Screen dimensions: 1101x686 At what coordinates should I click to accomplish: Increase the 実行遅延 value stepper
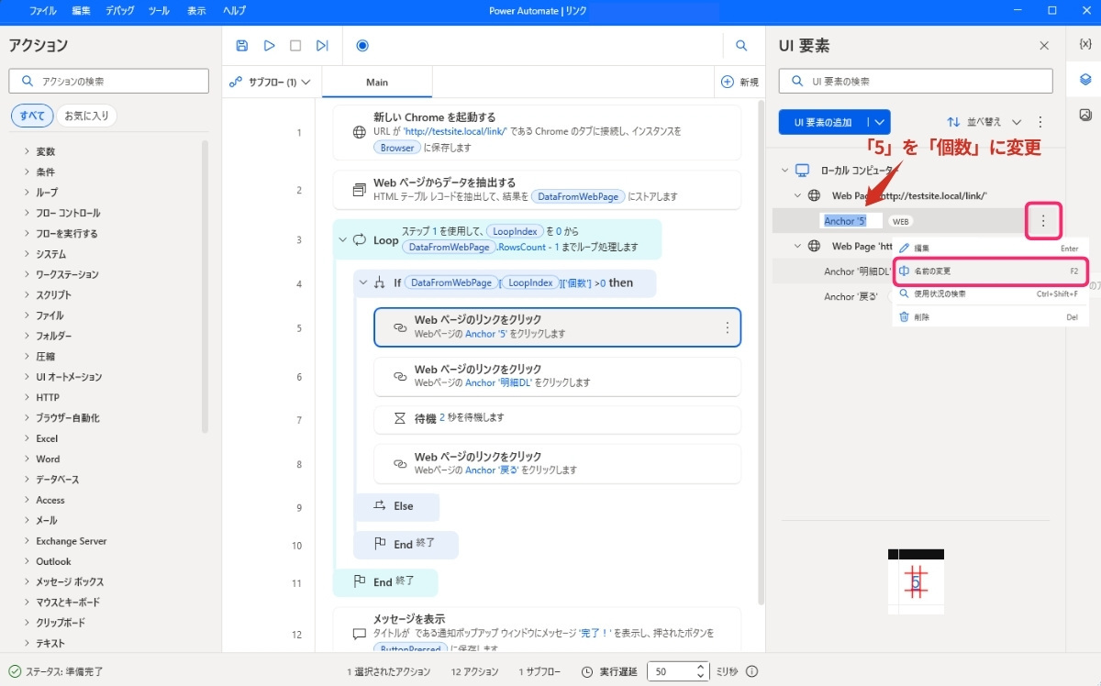pyautogui.click(x=702, y=667)
